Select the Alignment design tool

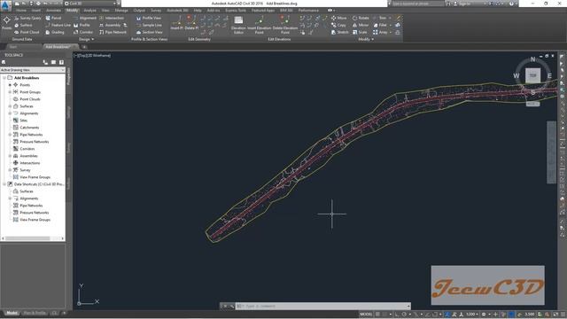tap(85, 18)
